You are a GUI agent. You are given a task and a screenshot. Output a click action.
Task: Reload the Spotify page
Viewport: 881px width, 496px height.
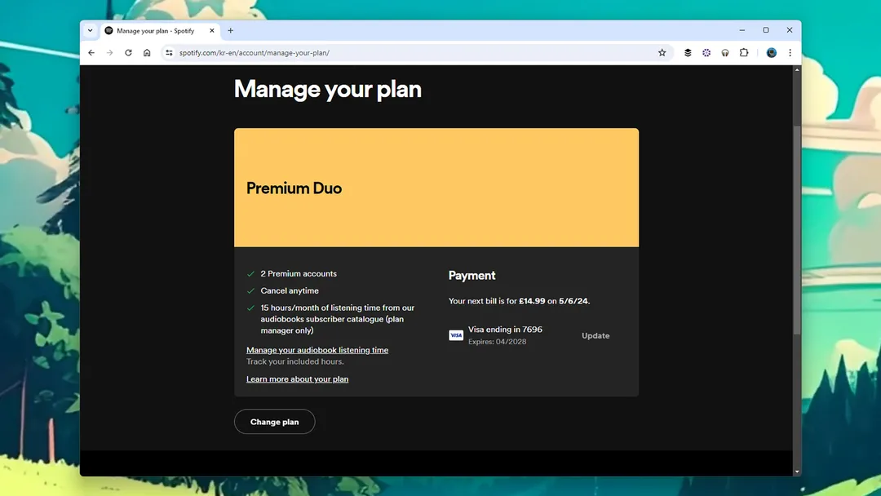(x=128, y=53)
